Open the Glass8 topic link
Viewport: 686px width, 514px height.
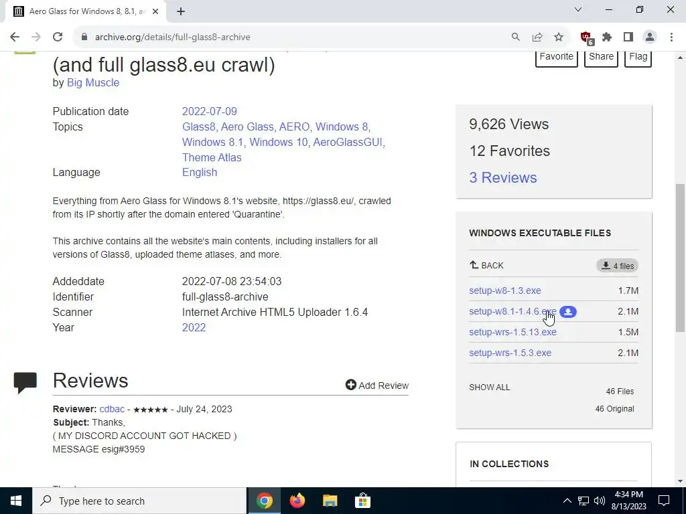pyautogui.click(x=198, y=126)
